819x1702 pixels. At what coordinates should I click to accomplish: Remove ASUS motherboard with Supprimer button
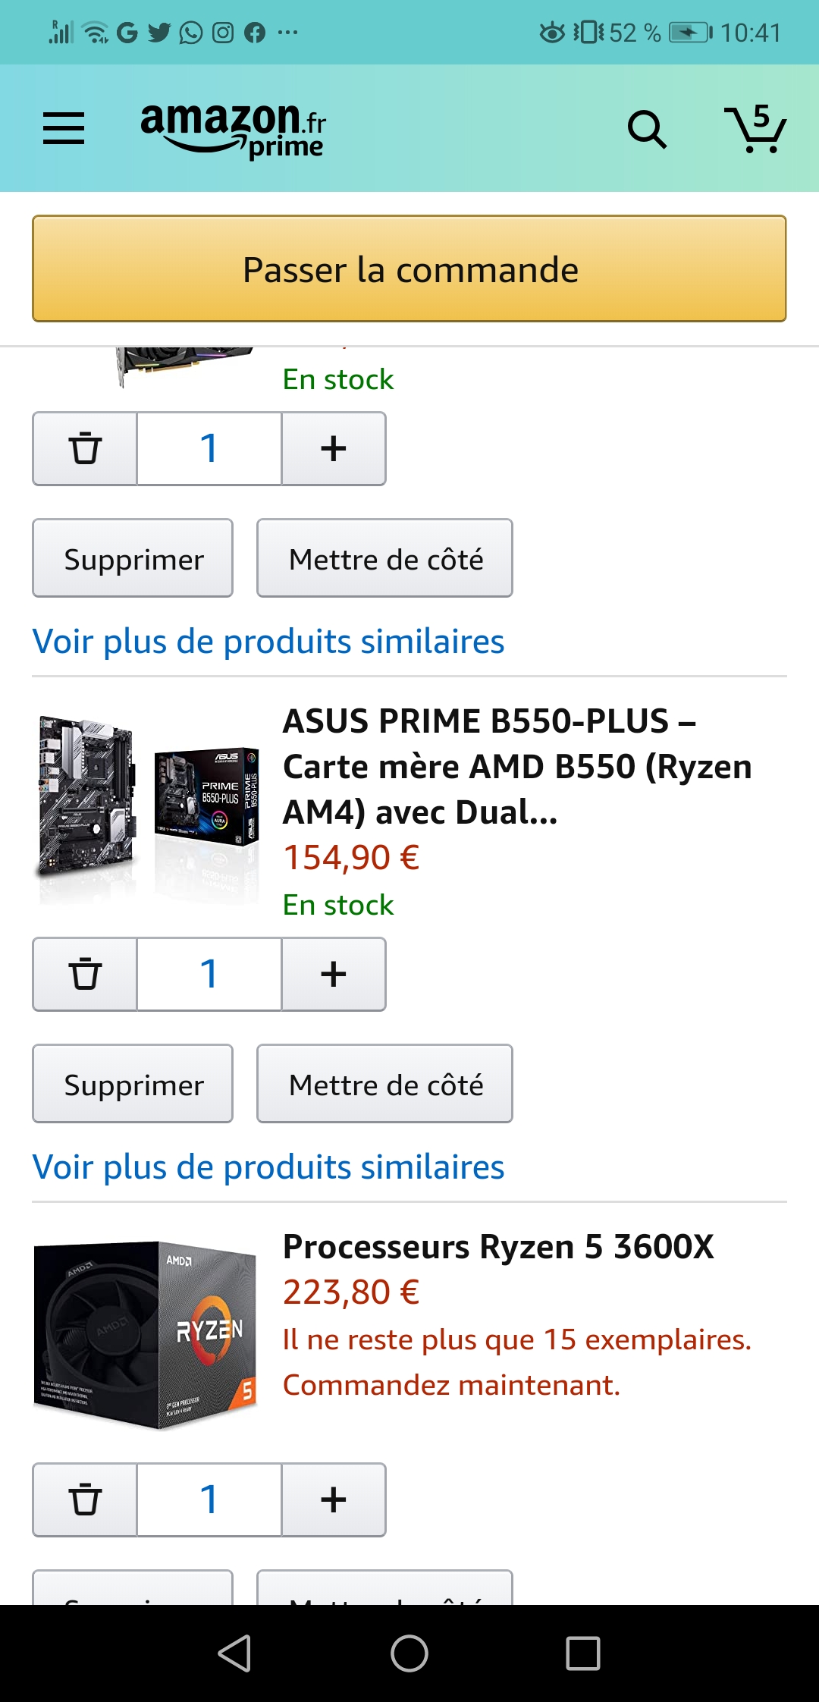pyautogui.click(x=133, y=1084)
